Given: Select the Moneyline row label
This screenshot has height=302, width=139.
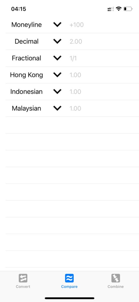Looking at the screenshot, I should point(26,25).
